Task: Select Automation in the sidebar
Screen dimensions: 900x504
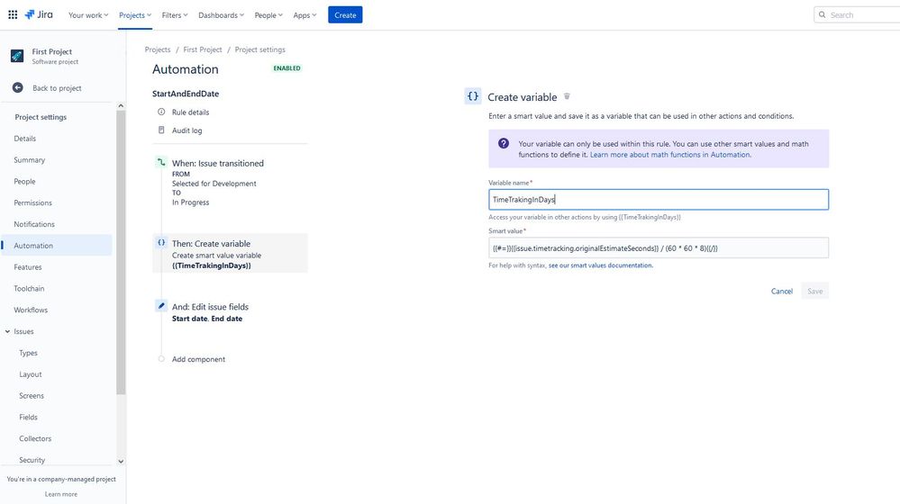Action: [57, 246]
